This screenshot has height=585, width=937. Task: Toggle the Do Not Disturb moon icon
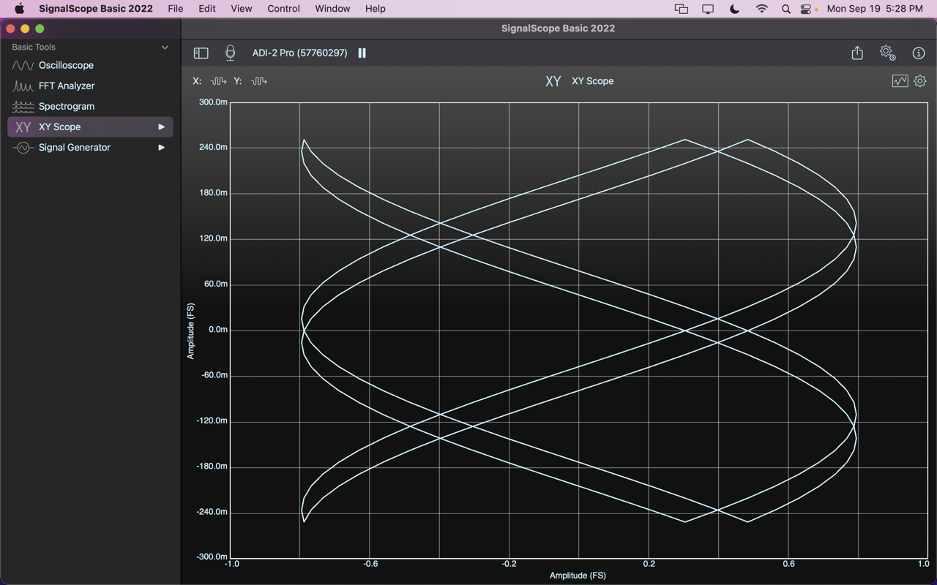pyautogui.click(x=735, y=9)
